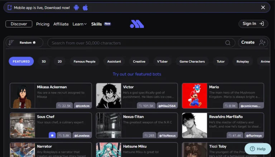275x157 pixels.
Task: Click the Sign In button
Action: tap(253, 24)
